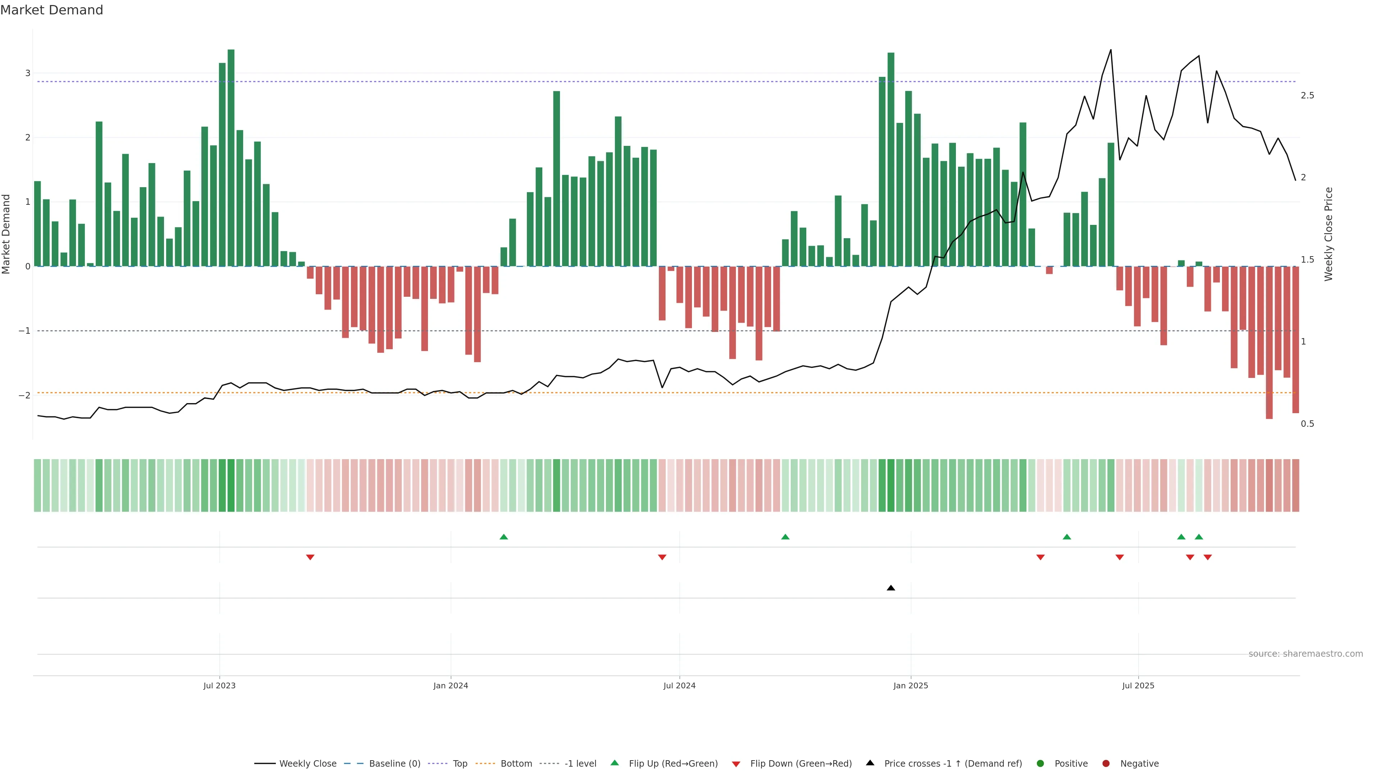Screen dimensions: 1381x776
Task: Click the -1 level legend item
Action: click(580, 764)
